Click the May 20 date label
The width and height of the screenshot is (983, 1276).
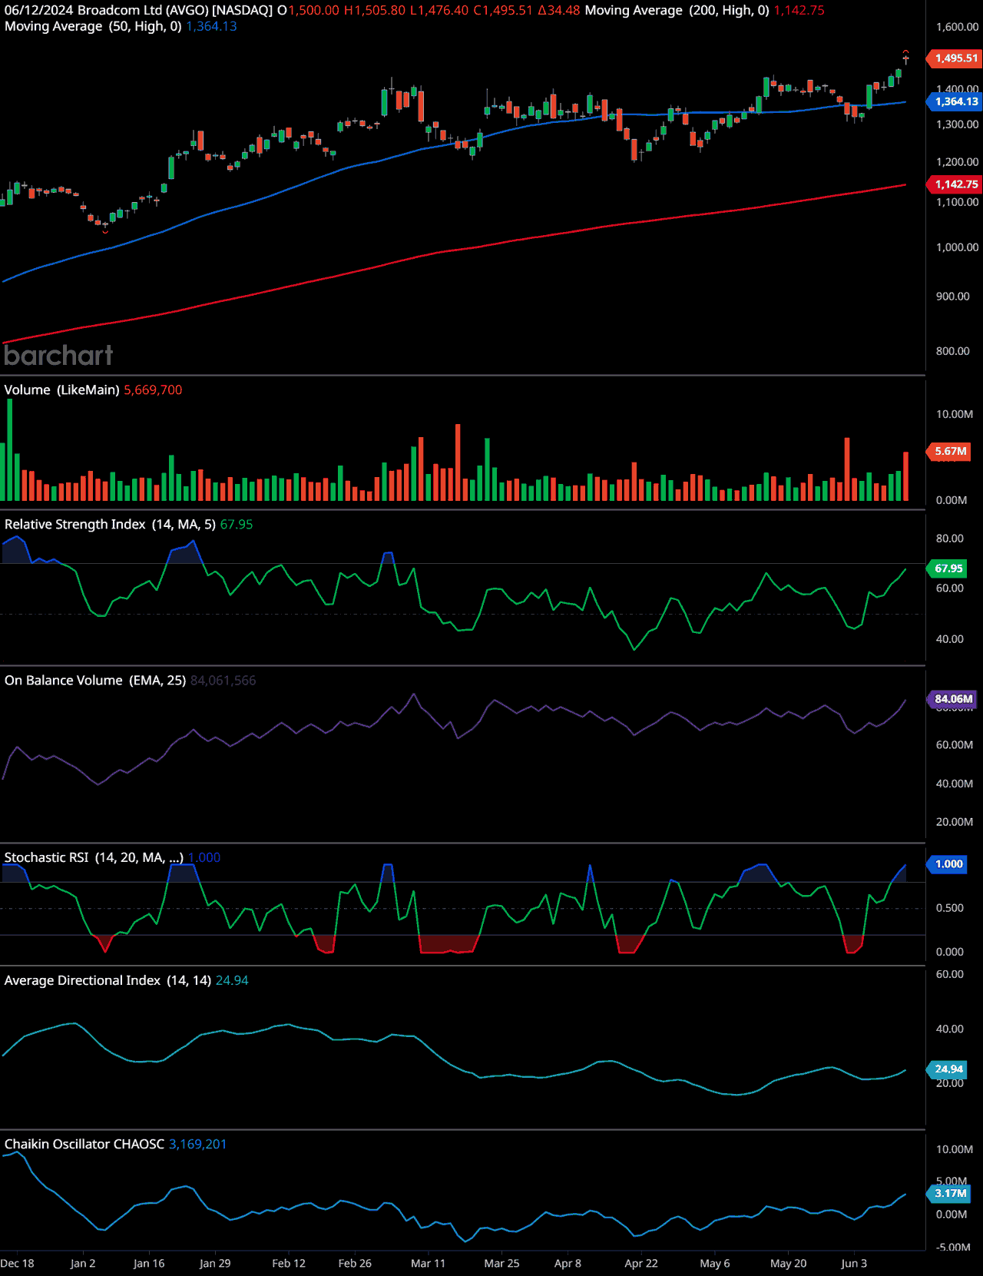[x=789, y=1263]
